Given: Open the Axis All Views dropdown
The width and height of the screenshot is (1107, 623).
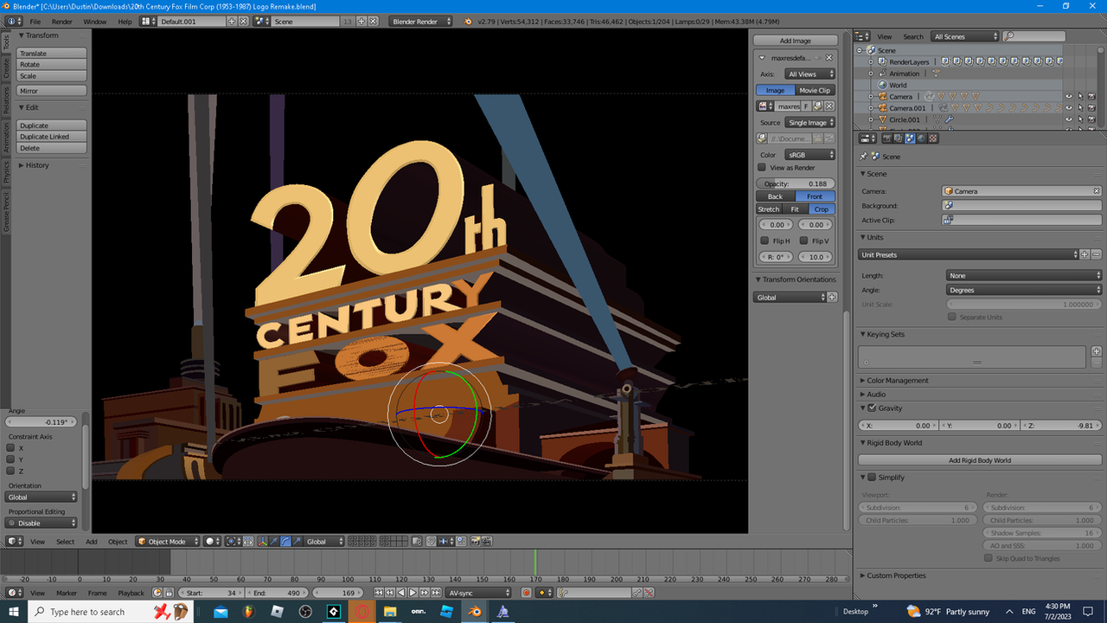Looking at the screenshot, I should 810,74.
